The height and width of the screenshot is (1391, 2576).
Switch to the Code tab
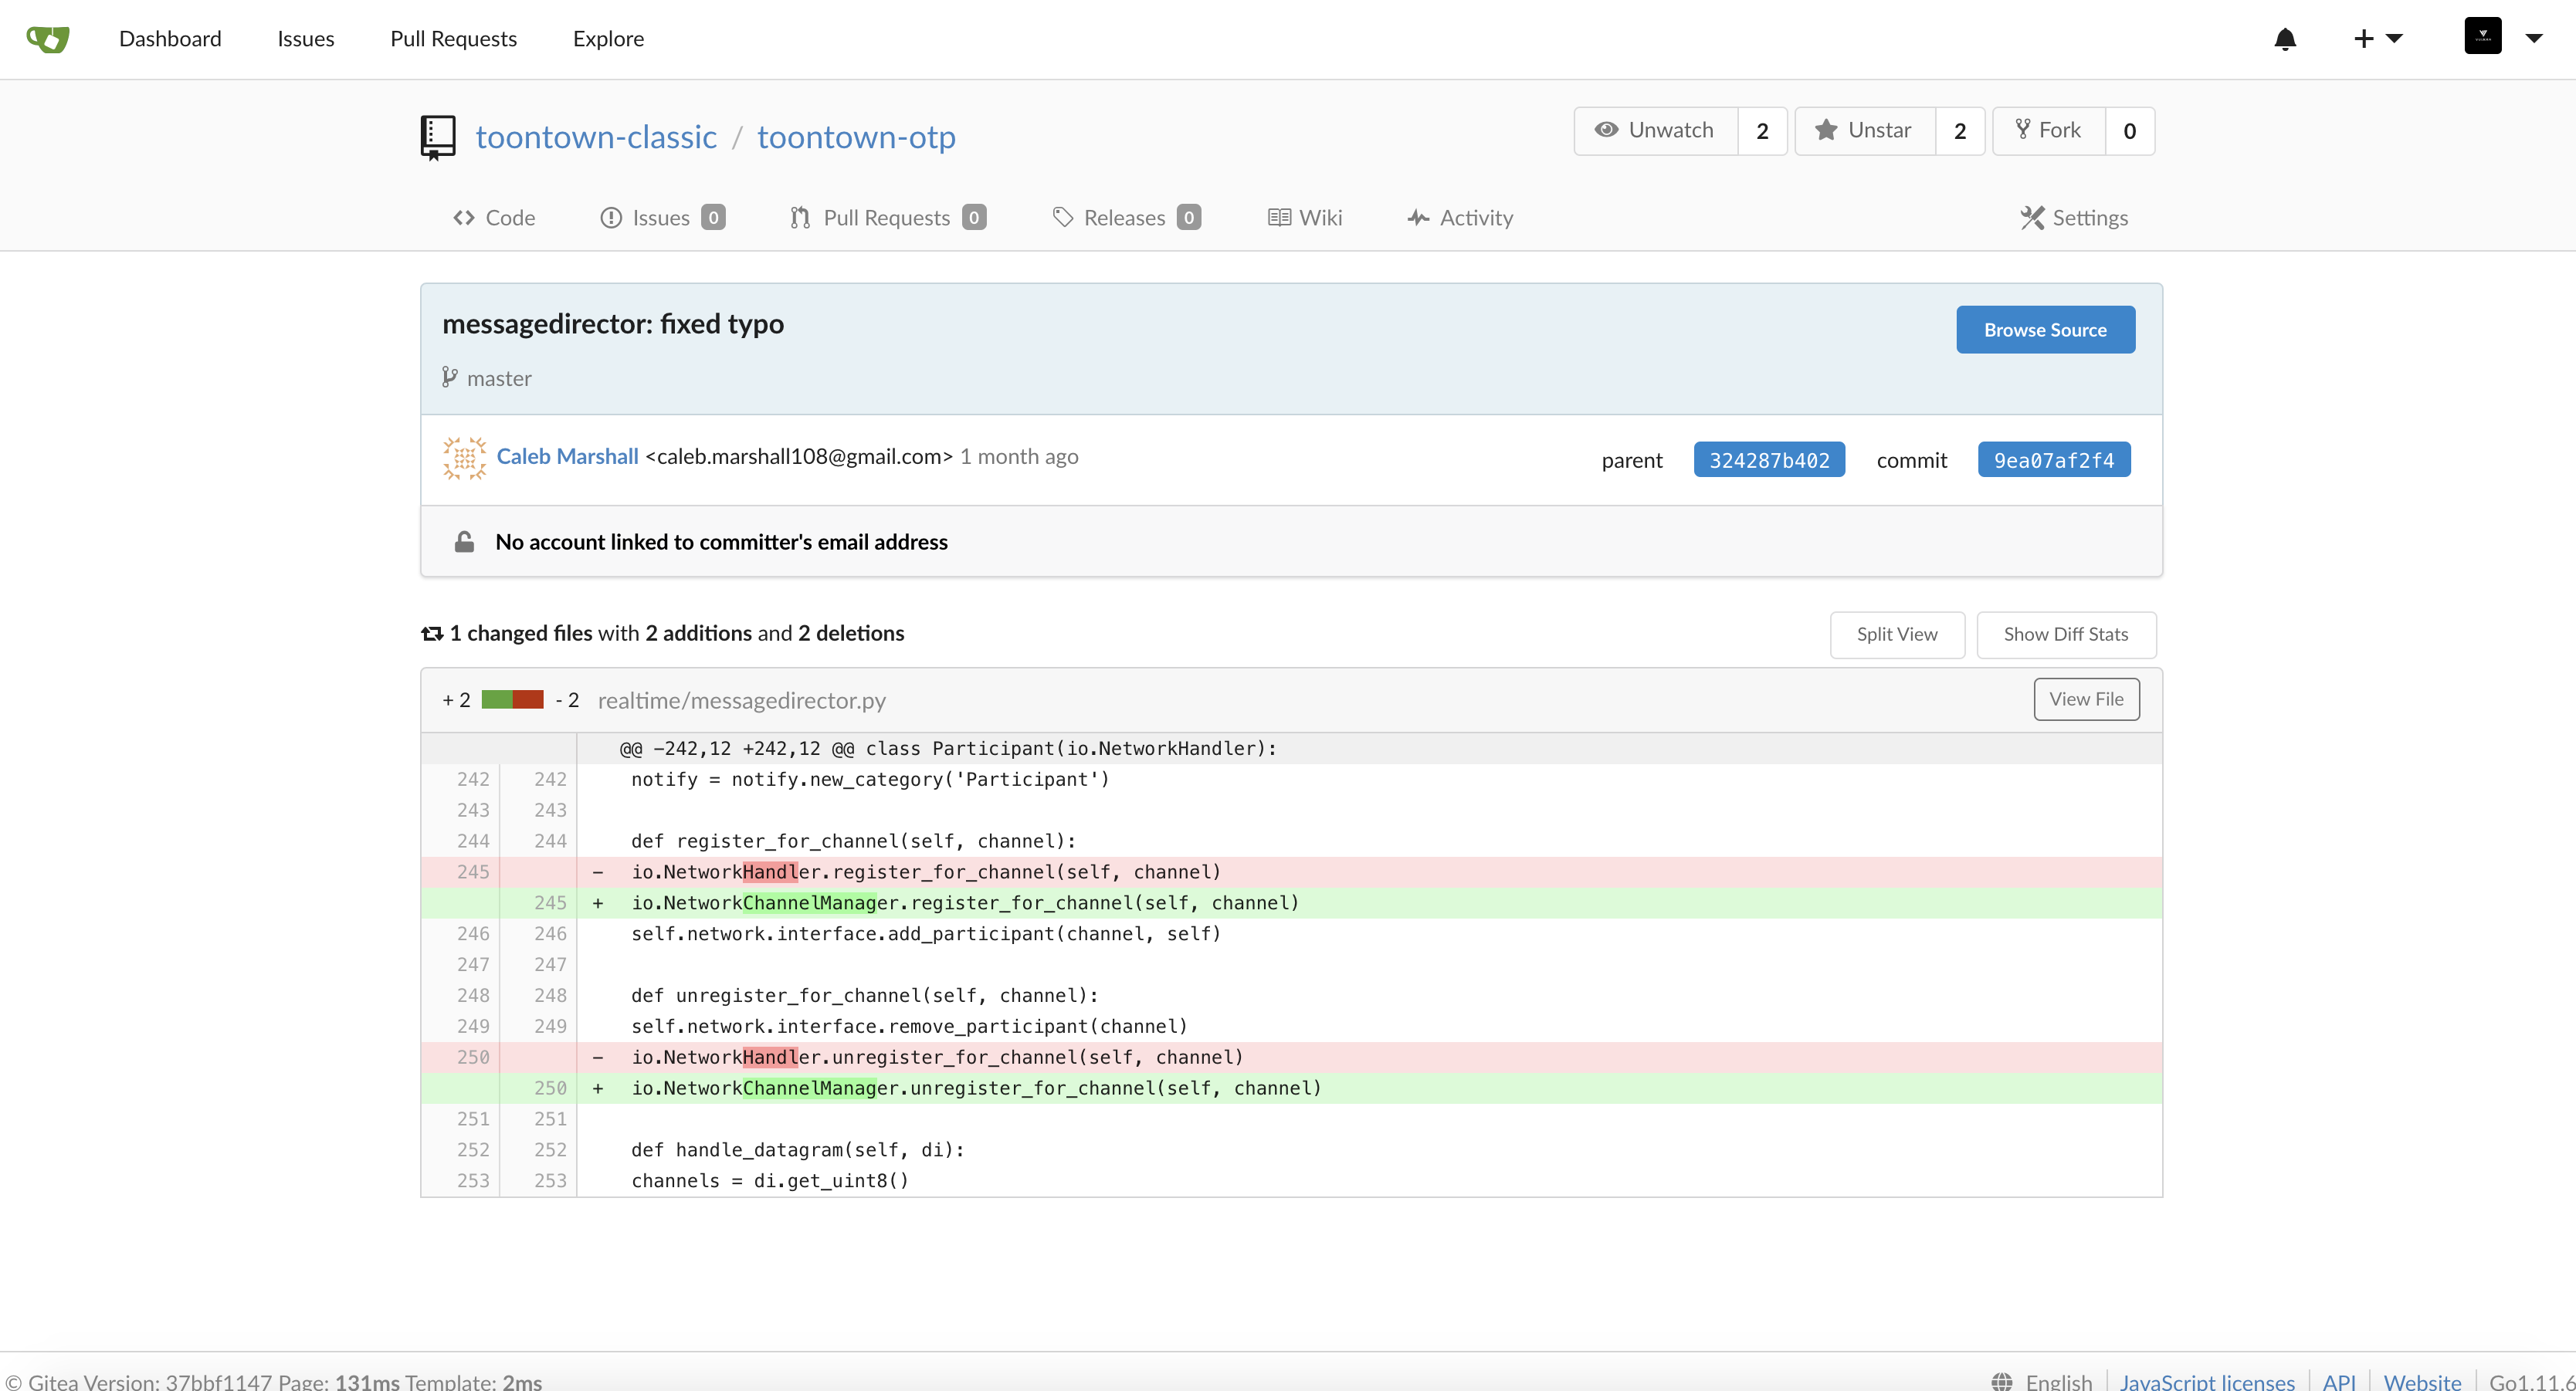click(x=494, y=218)
